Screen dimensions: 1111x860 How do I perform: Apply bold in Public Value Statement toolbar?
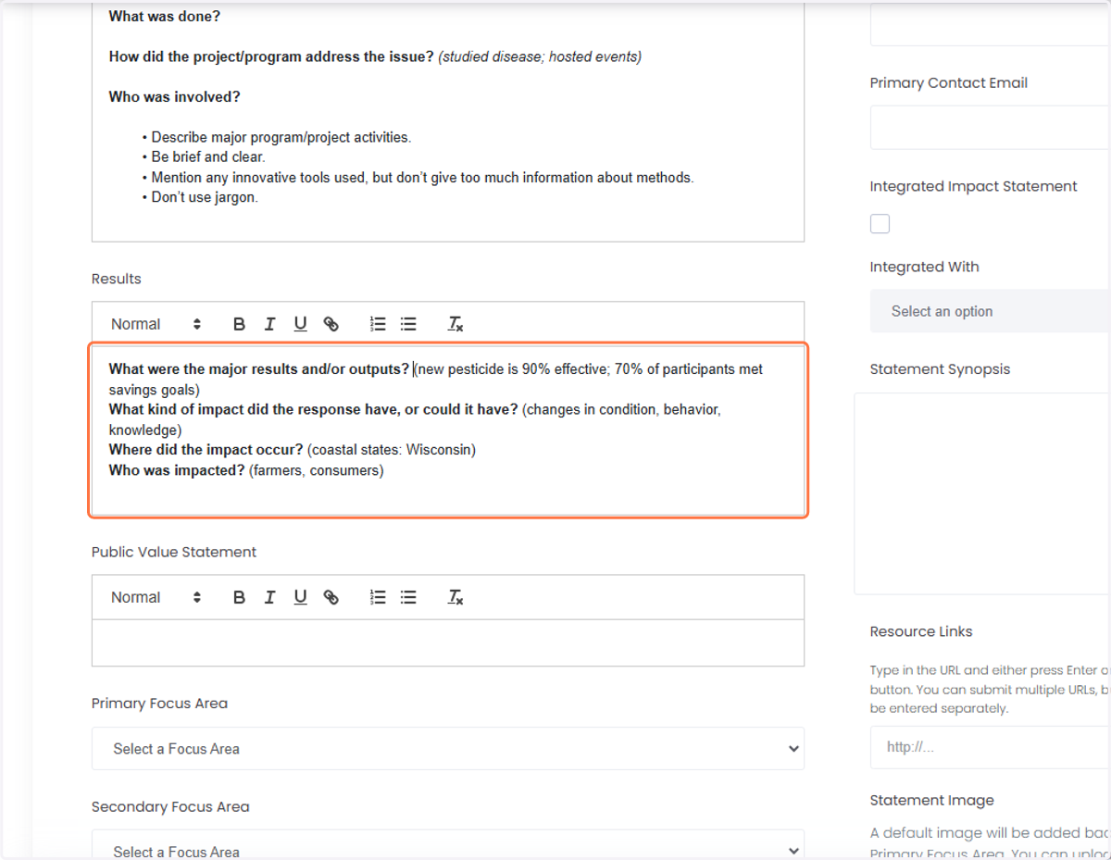(239, 597)
